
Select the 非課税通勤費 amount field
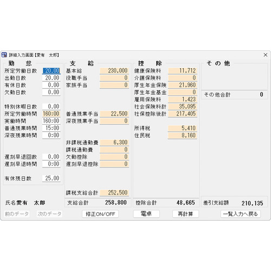[x=114, y=143]
